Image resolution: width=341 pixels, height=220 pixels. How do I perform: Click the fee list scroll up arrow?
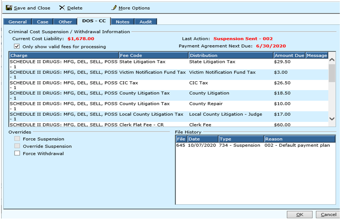(332, 60)
